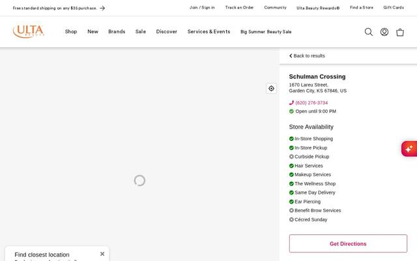Click the Ear Piercing text
This screenshot has width=417, height=261.
coord(308,202)
